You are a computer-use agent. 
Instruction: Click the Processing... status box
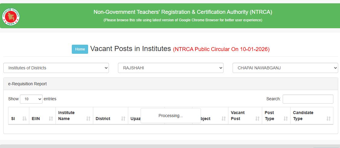[x=170, y=116]
